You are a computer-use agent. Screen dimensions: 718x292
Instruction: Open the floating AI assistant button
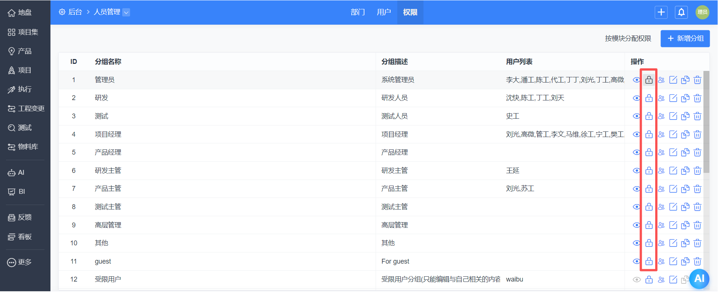click(699, 279)
